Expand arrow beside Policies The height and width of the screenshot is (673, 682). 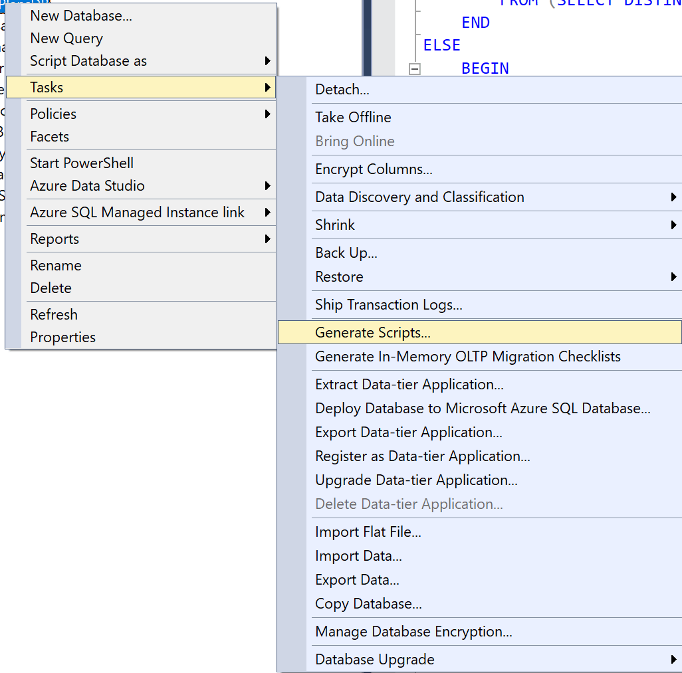[x=267, y=114]
